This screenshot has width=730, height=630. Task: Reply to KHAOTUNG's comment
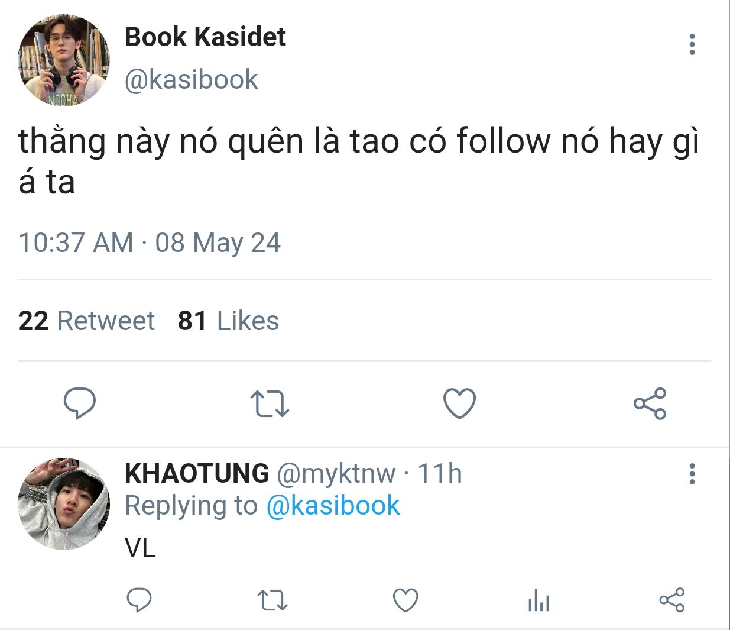point(139,600)
